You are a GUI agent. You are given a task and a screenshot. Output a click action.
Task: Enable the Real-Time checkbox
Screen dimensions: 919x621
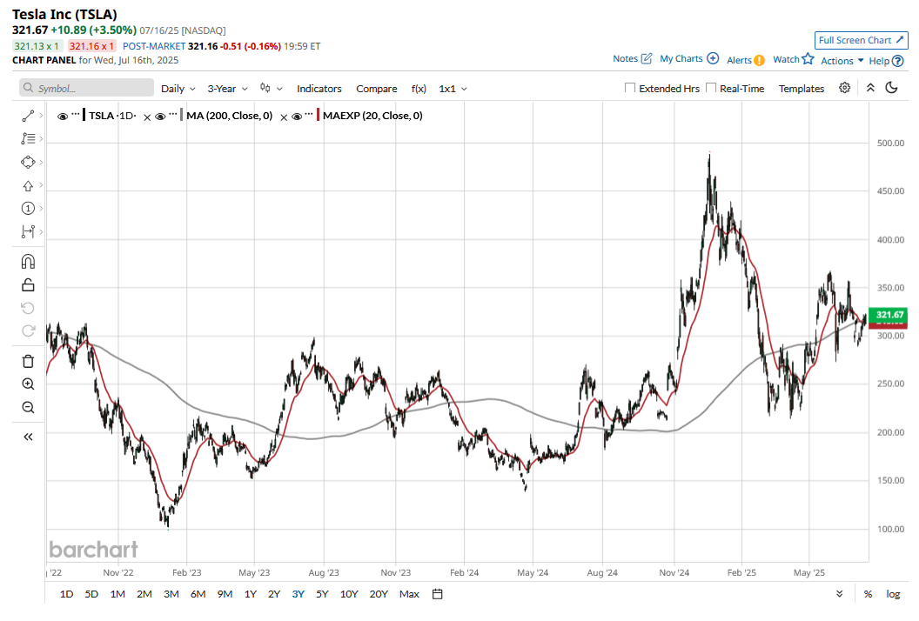point(711,88)
